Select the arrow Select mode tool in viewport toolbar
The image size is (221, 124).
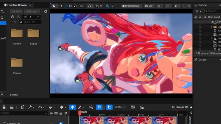click(61, 6)
